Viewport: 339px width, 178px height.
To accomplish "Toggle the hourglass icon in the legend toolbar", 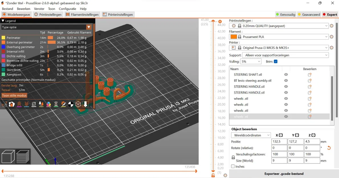I will pos(56,105).
